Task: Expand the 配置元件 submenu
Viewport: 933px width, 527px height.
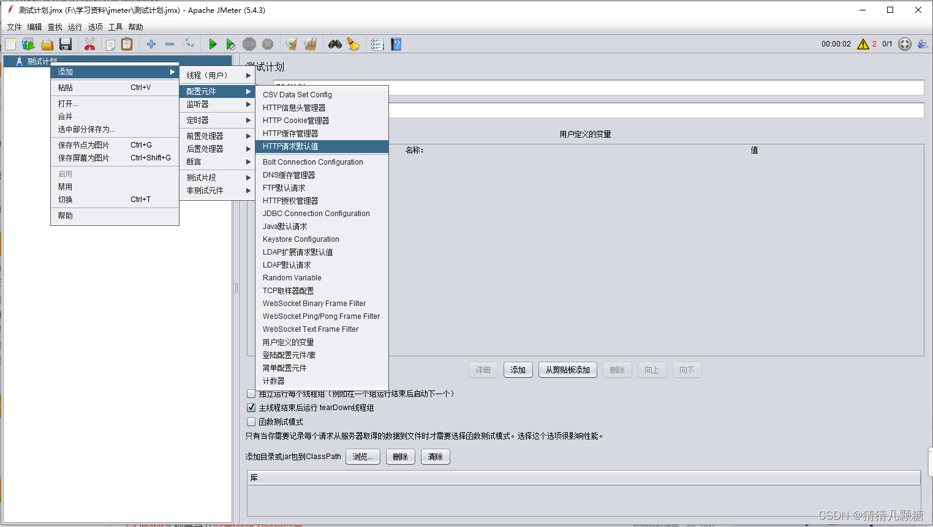Action: [x=218, y=91]
